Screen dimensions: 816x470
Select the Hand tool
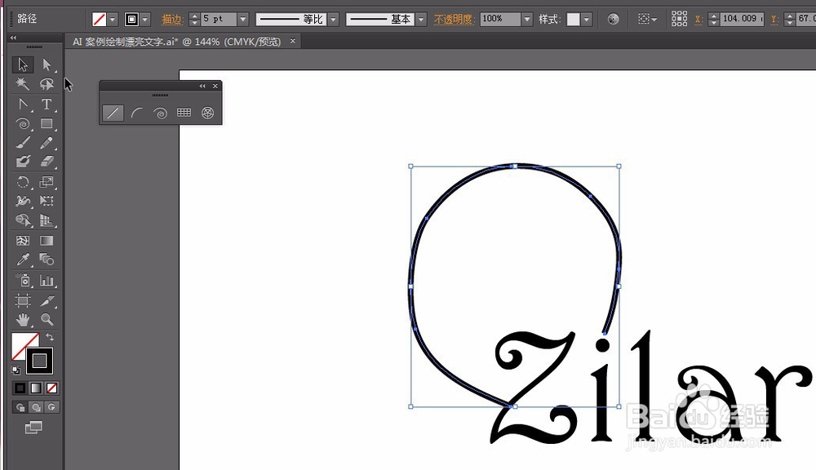coord(22,319)
